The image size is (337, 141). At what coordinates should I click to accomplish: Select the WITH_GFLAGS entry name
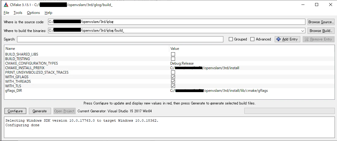point(17,77)
